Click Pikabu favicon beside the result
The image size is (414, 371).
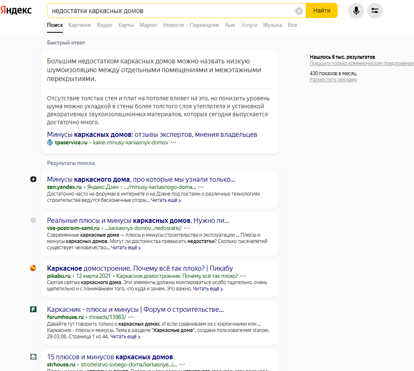coord(33,268)
